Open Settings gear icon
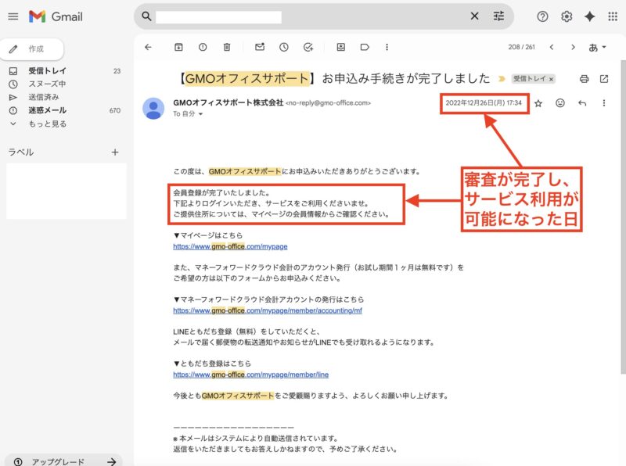Viewport: 626px width, 466px height. click(x=567, y=16)
